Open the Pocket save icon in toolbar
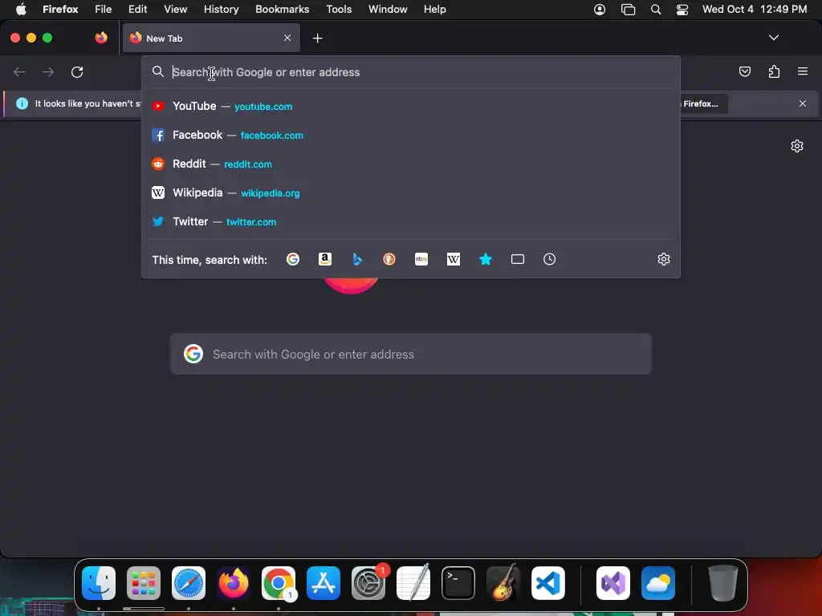Screen dimensions: 822x616 744,71
